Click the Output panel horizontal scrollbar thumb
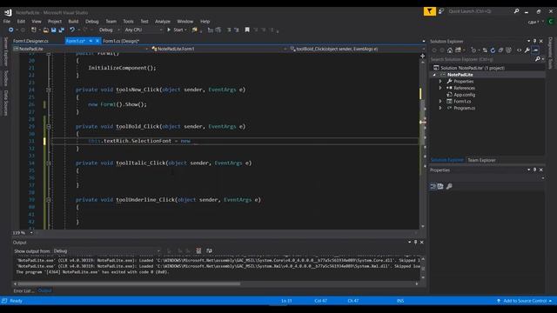The width and height of the screenshot is (557, 313). [129, 283]
